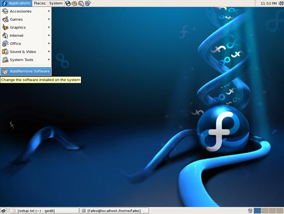Click the 11:53 PM clock
This screenshot has width=284, height=214.
[x=269, y=4]
